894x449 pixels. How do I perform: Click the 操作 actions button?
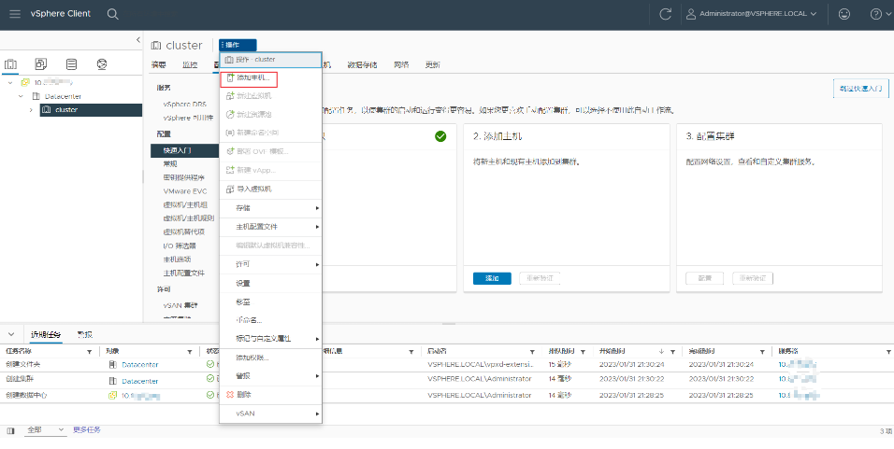tap(238, 45)
